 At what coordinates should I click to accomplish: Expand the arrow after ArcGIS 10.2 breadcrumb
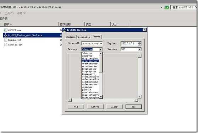click(x=37, y=7)
